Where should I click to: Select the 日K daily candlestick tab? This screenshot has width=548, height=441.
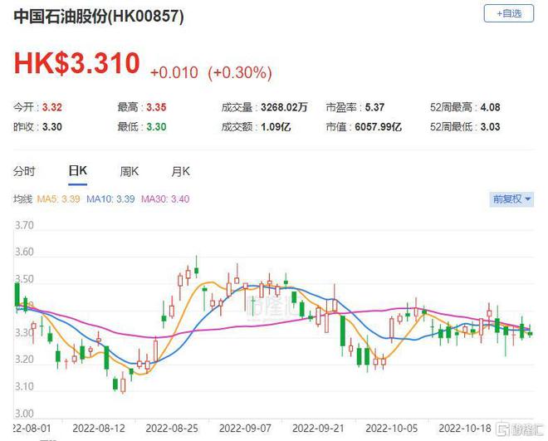77,171
